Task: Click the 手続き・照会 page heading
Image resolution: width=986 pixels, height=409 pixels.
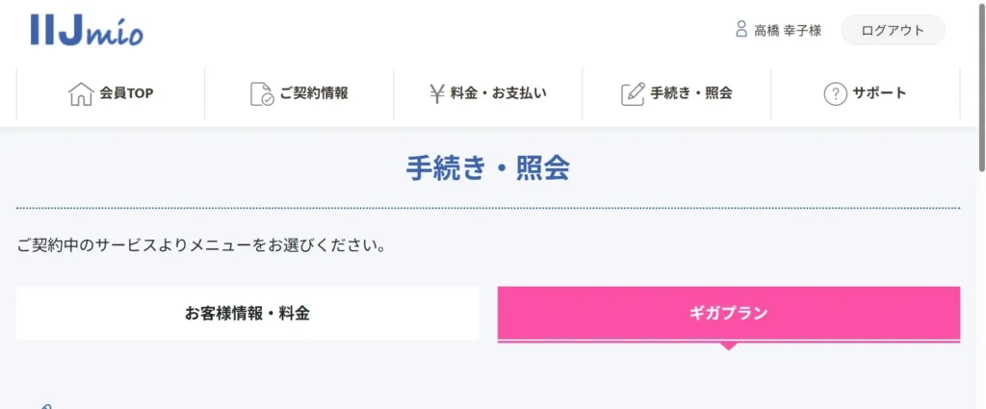Action: (488, 168)
